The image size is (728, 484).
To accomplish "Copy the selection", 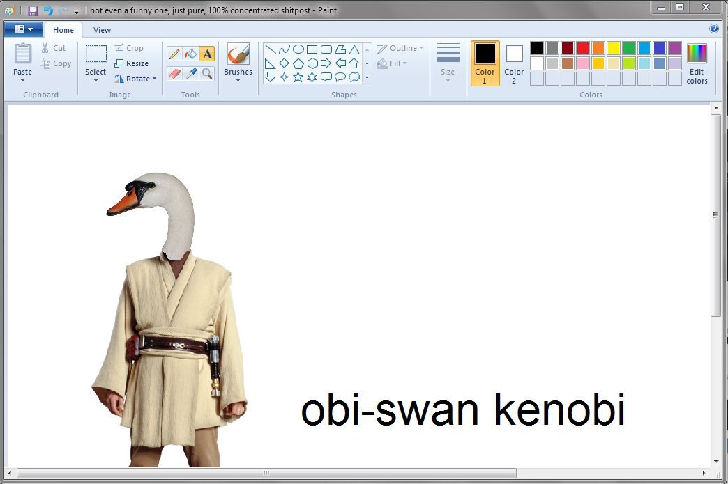I will [56, 63].
